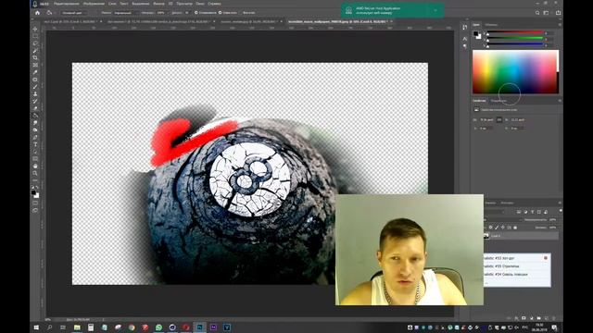Open the Справка menu
Image resolution: width=593 pixels, height=333 pixels.
pos(214,4)
